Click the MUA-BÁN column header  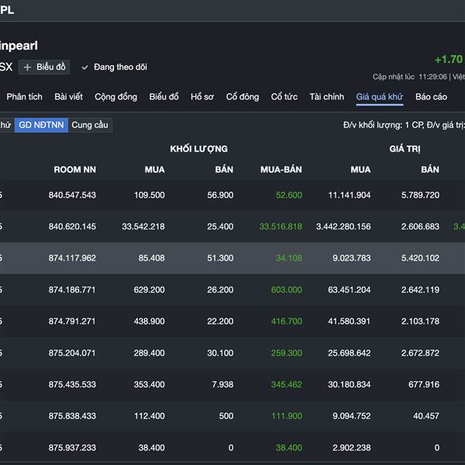pyautogui.click(x=281, y=170)
